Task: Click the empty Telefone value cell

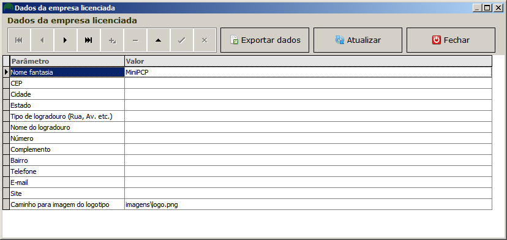Action: (309, 171)
